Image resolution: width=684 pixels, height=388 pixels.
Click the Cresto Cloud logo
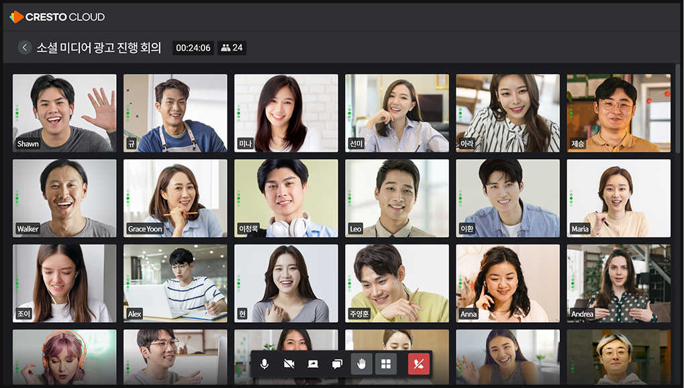(x=57, y=17)
